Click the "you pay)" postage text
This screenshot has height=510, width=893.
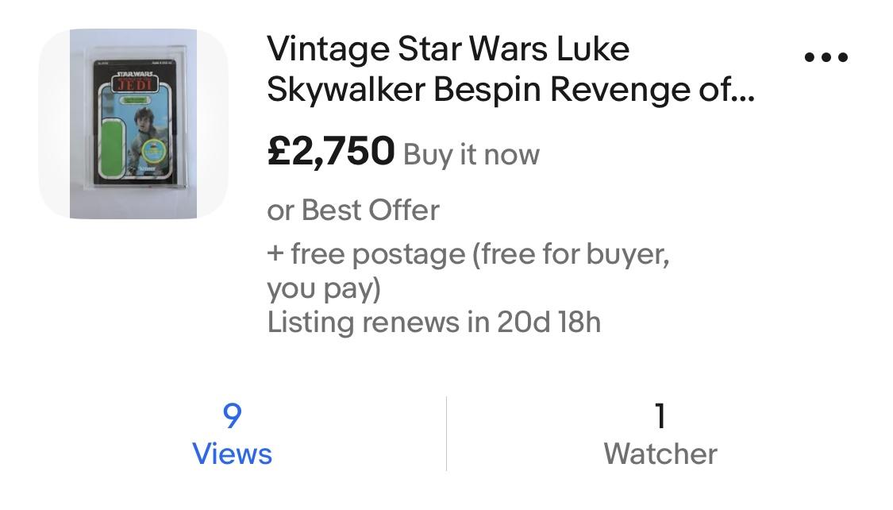(x=324, y=288)
